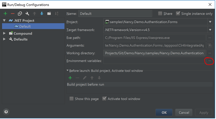Viewport: 216px width, 119px height.
Task: Click the Arguments text field
Action: click(x=154, y=45)
